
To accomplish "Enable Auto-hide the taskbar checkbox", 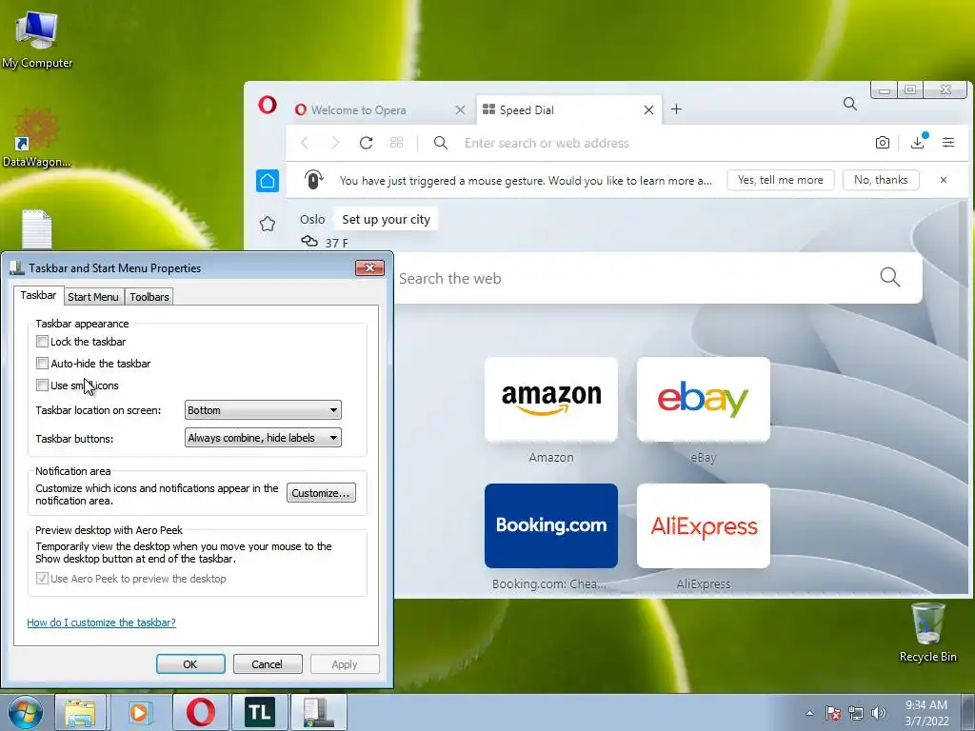I will click(42, 363).
